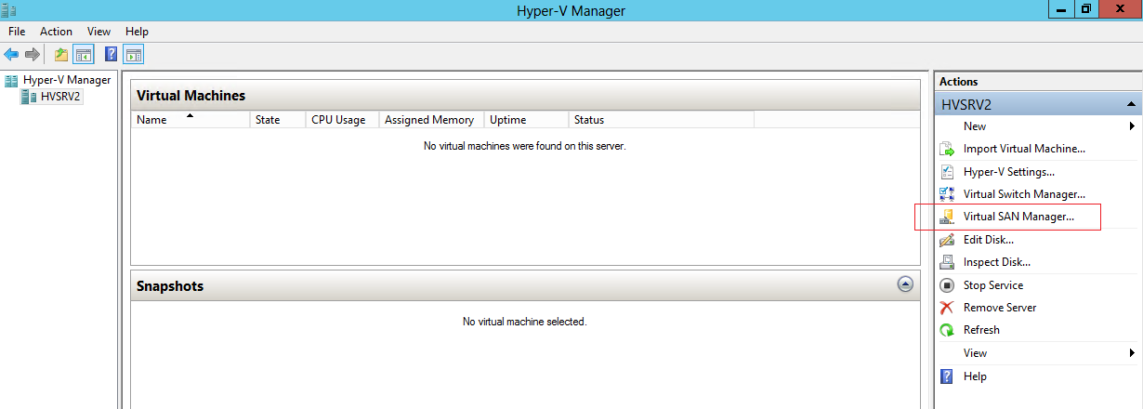Sort by the Status column header
Image resolution: width=1143 pixels, height=409 pixels.
[x=662, y=120]
